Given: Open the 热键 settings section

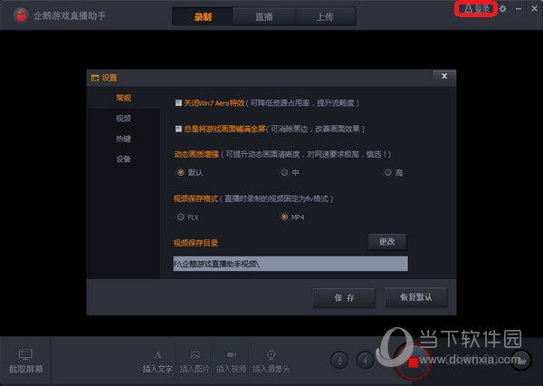Looking at the screenshot, I should point(124,139).
